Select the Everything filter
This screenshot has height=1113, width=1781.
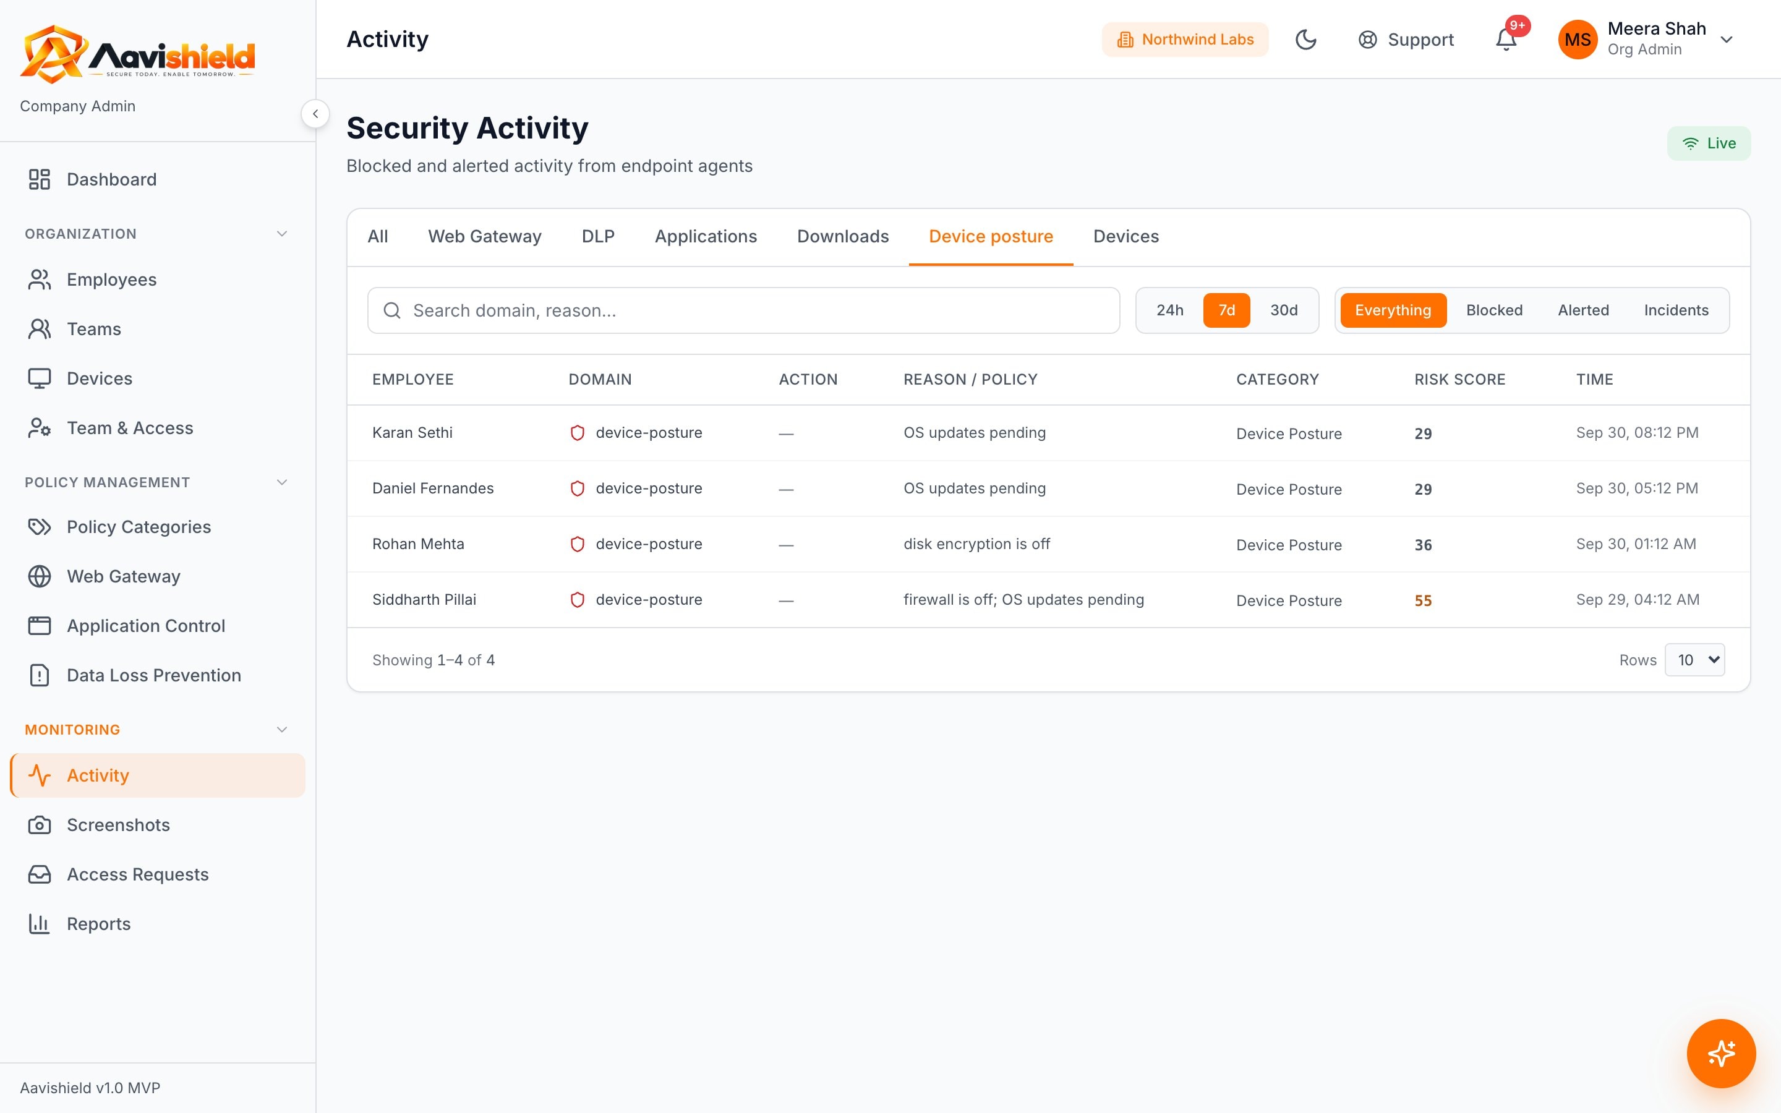[1393, 310]
